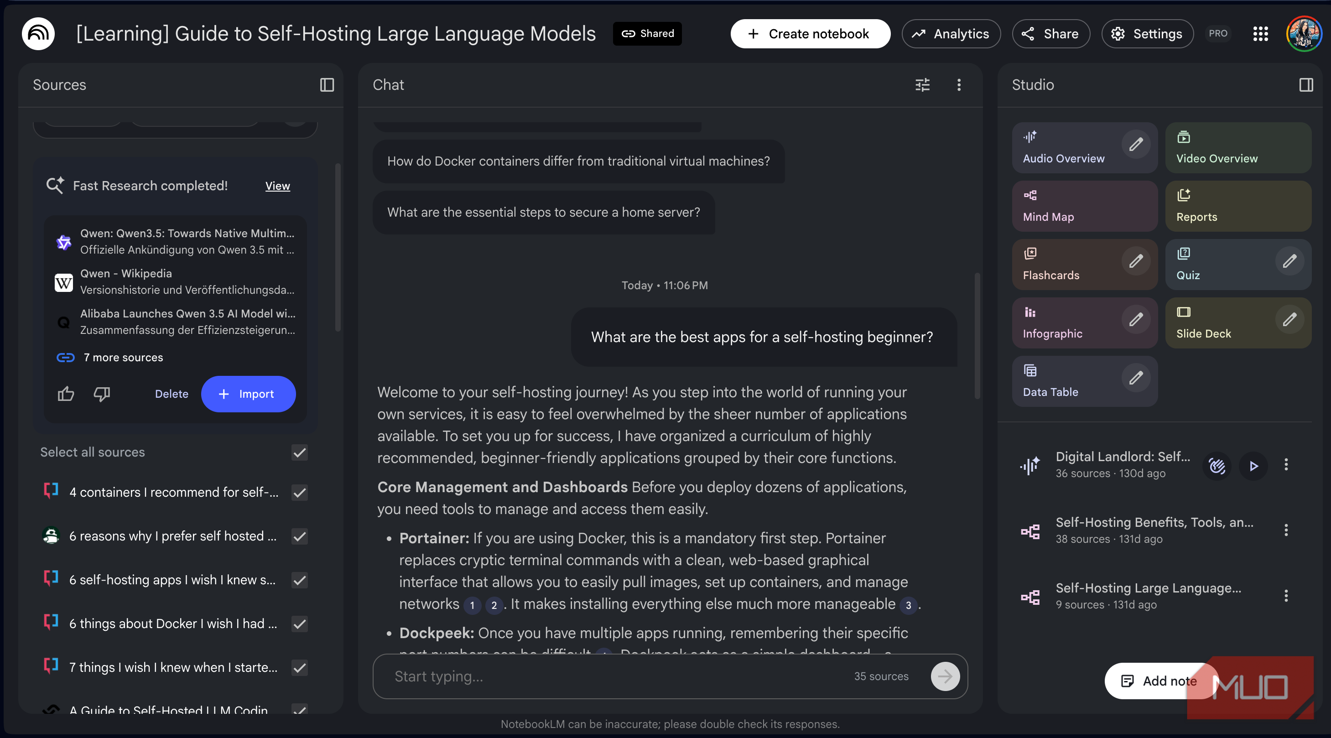Open Google apps grid
This screenshot has height=738, width=1331.
coord(1261,34)
